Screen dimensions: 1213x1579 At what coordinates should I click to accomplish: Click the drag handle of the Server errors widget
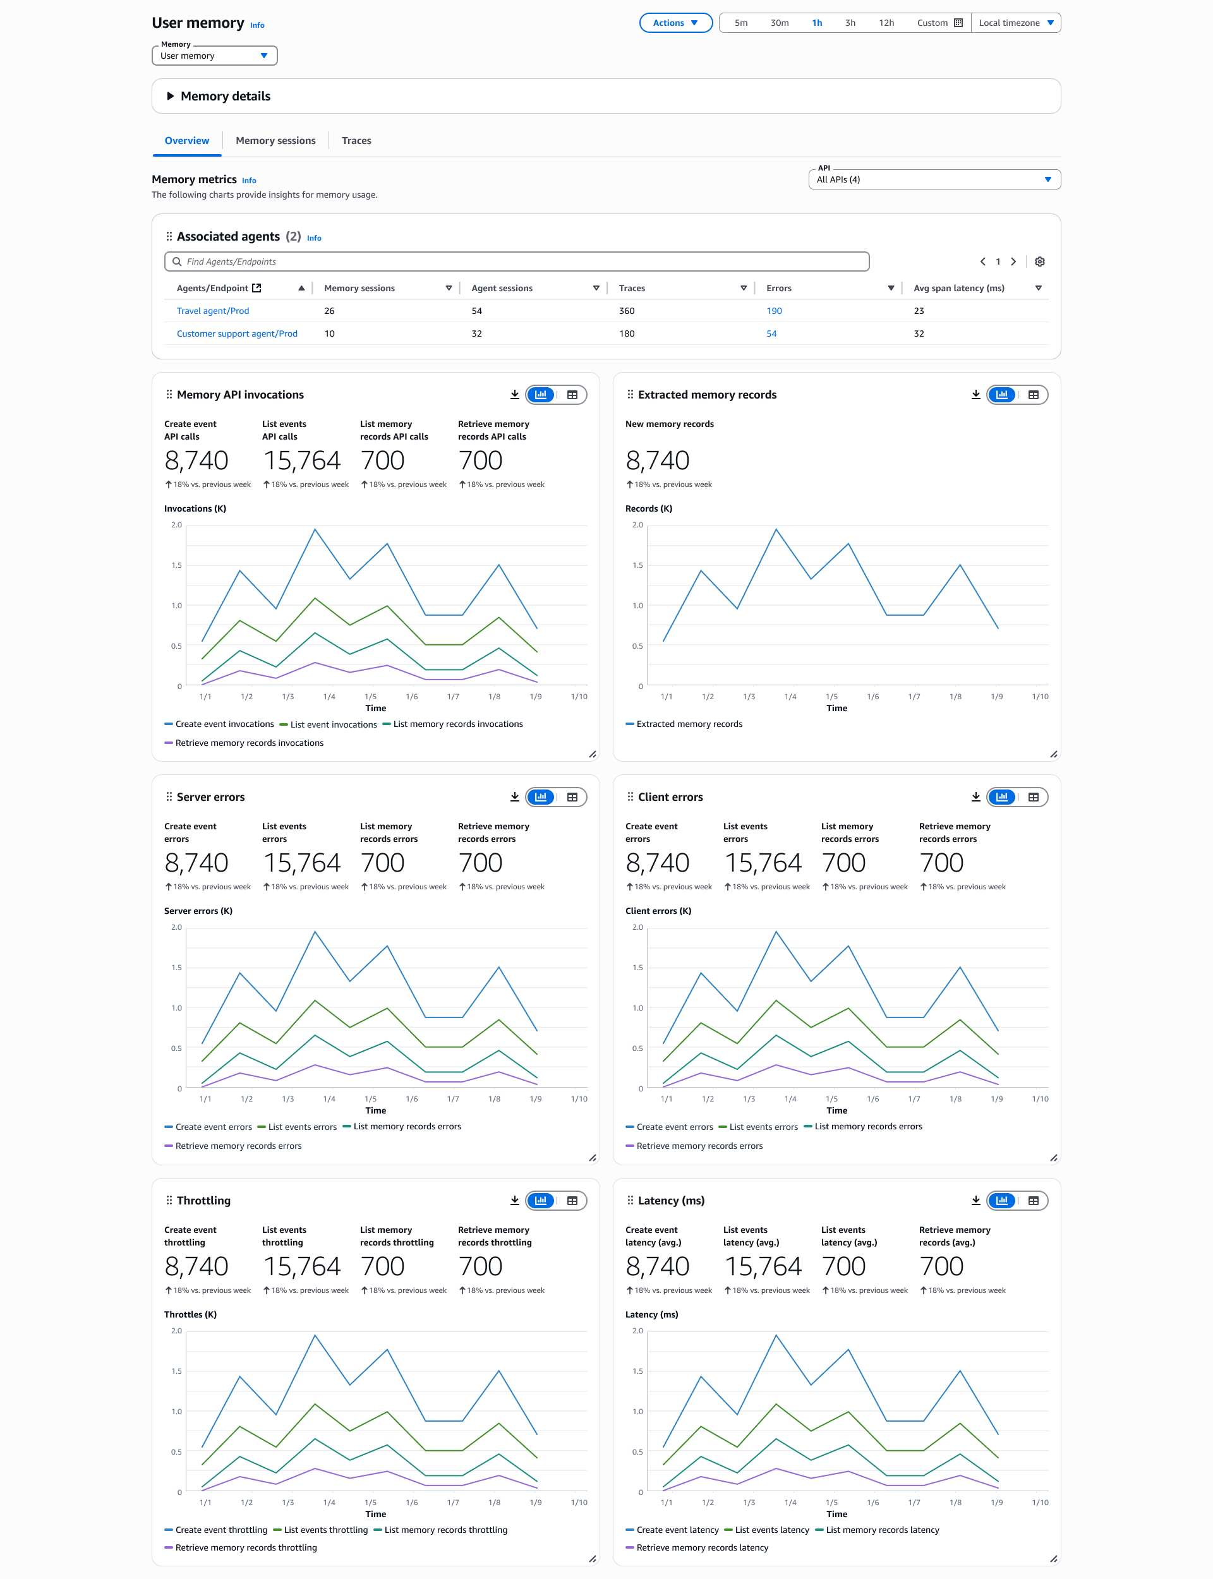(169, 796)
